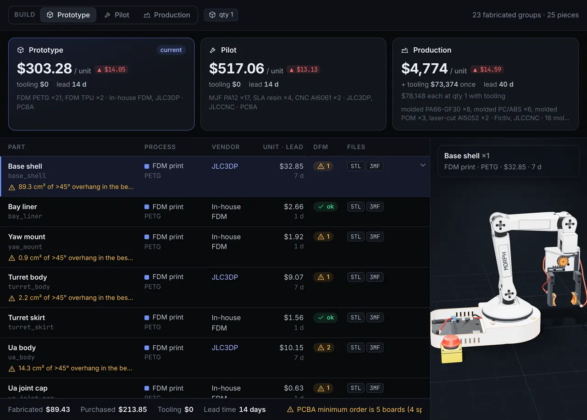Open JLC3DP vendor link for Base shell
The height and width of the screenshot is (420, 587).
pyautogui.click(x=225, y=166)
